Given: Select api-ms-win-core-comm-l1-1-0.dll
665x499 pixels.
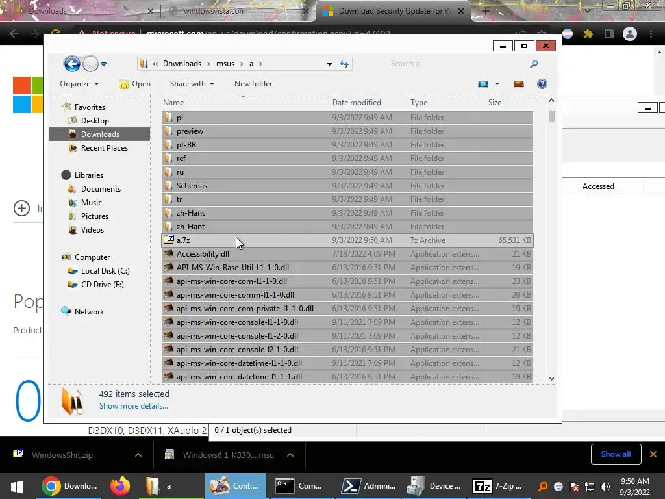Looking at the screenshot, I should tap(347, 294).
